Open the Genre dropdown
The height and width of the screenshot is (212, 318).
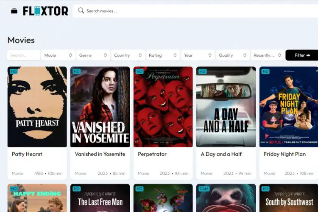coord(93,55)
